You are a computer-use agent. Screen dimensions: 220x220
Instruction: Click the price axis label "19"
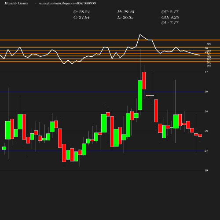pyautogui.click(x=206, y=170)
